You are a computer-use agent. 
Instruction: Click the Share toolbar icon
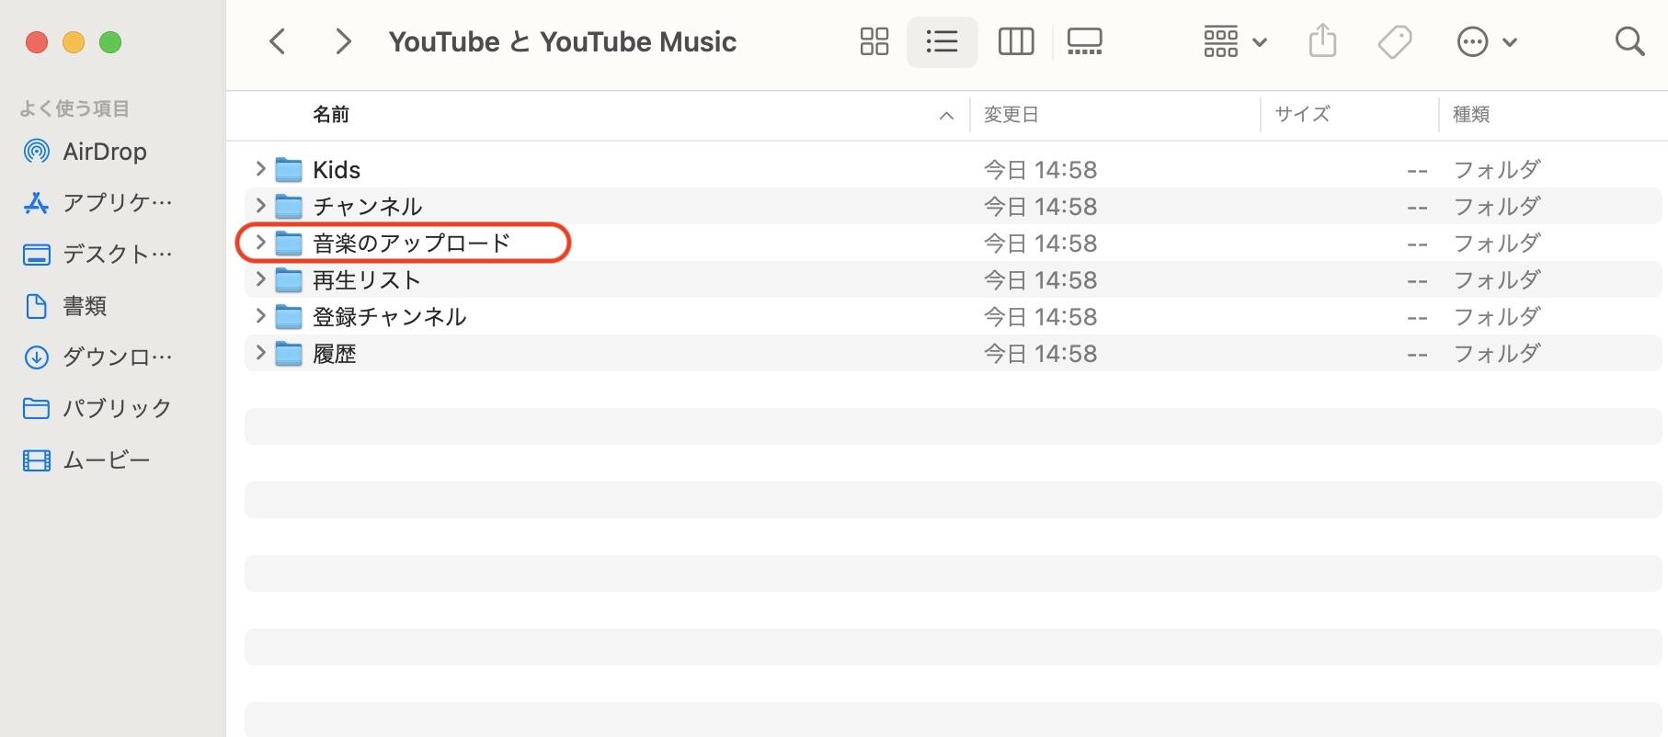pyautogui.click(x=1322, y=41)
